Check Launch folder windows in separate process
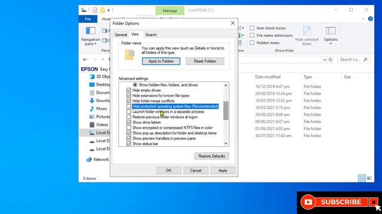This screenshot has height=214, width=382. [129, 112]
